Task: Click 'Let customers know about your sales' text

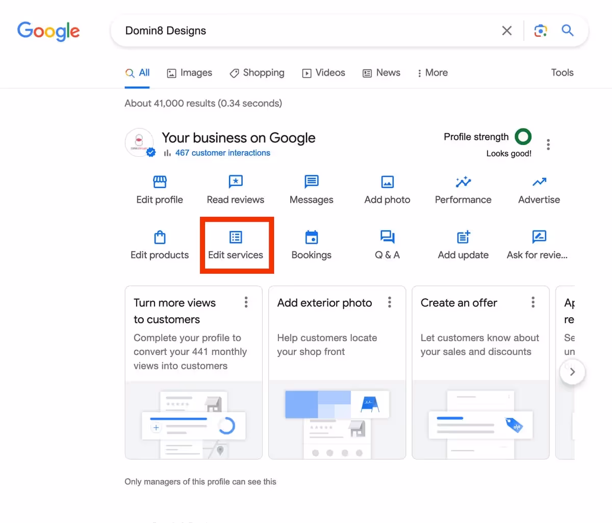Action: [480, 345]
